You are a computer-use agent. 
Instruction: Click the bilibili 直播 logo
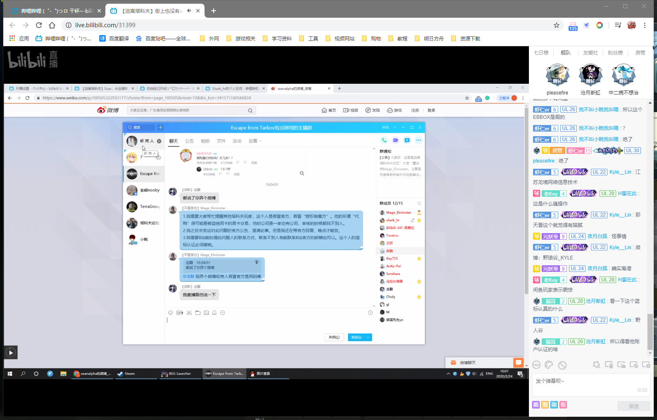coord(33,59)
